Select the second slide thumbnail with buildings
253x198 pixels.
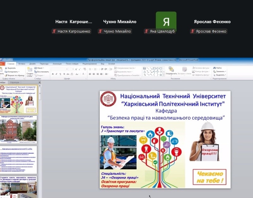tap(19, 129)
